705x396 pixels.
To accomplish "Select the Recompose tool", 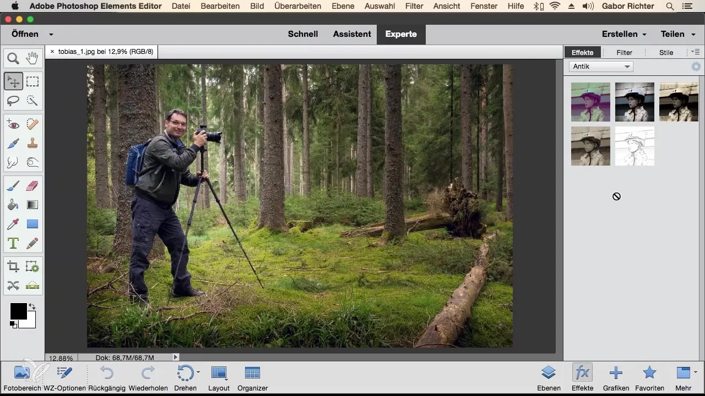I will click(32, 267).
